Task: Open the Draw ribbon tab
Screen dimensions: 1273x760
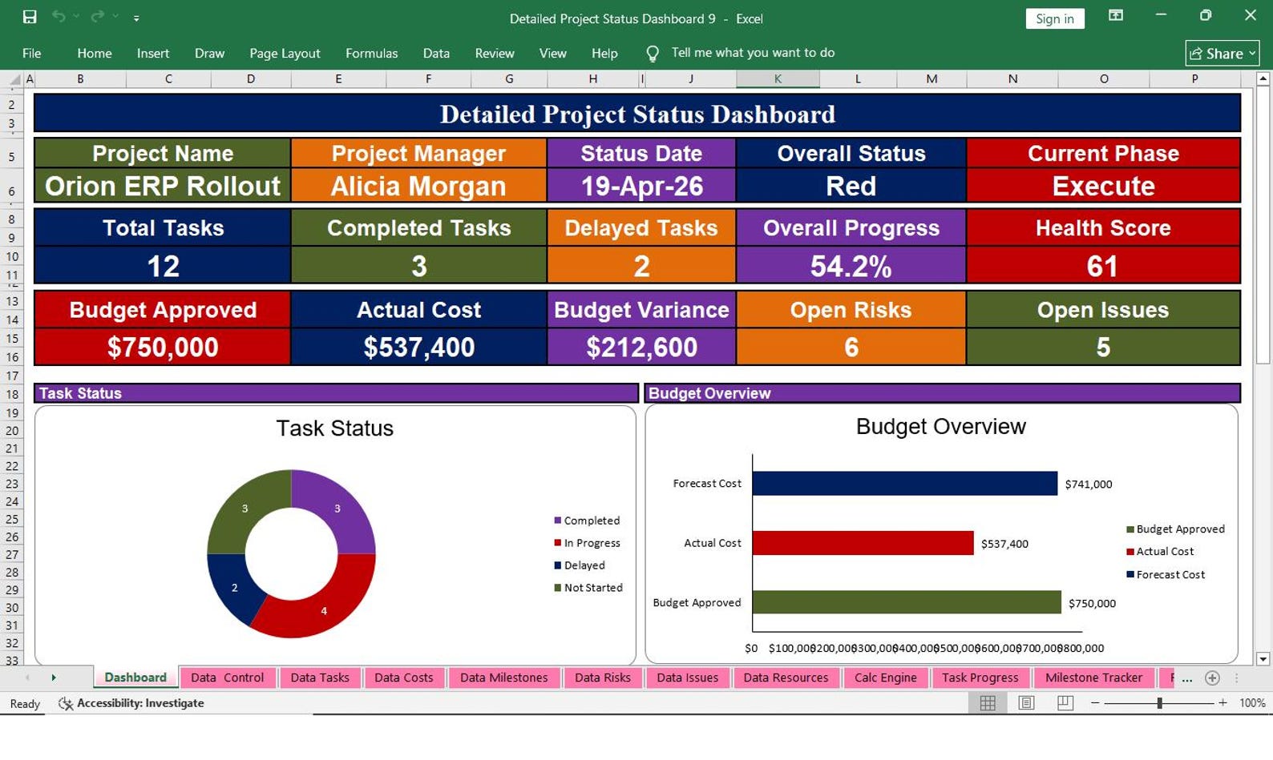Action: pyautogui.click(x=209, y=53)
